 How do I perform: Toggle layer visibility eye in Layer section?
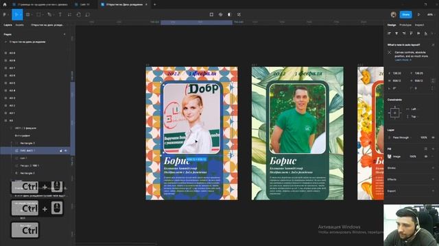pyautogui.click(x=433, y=137)
